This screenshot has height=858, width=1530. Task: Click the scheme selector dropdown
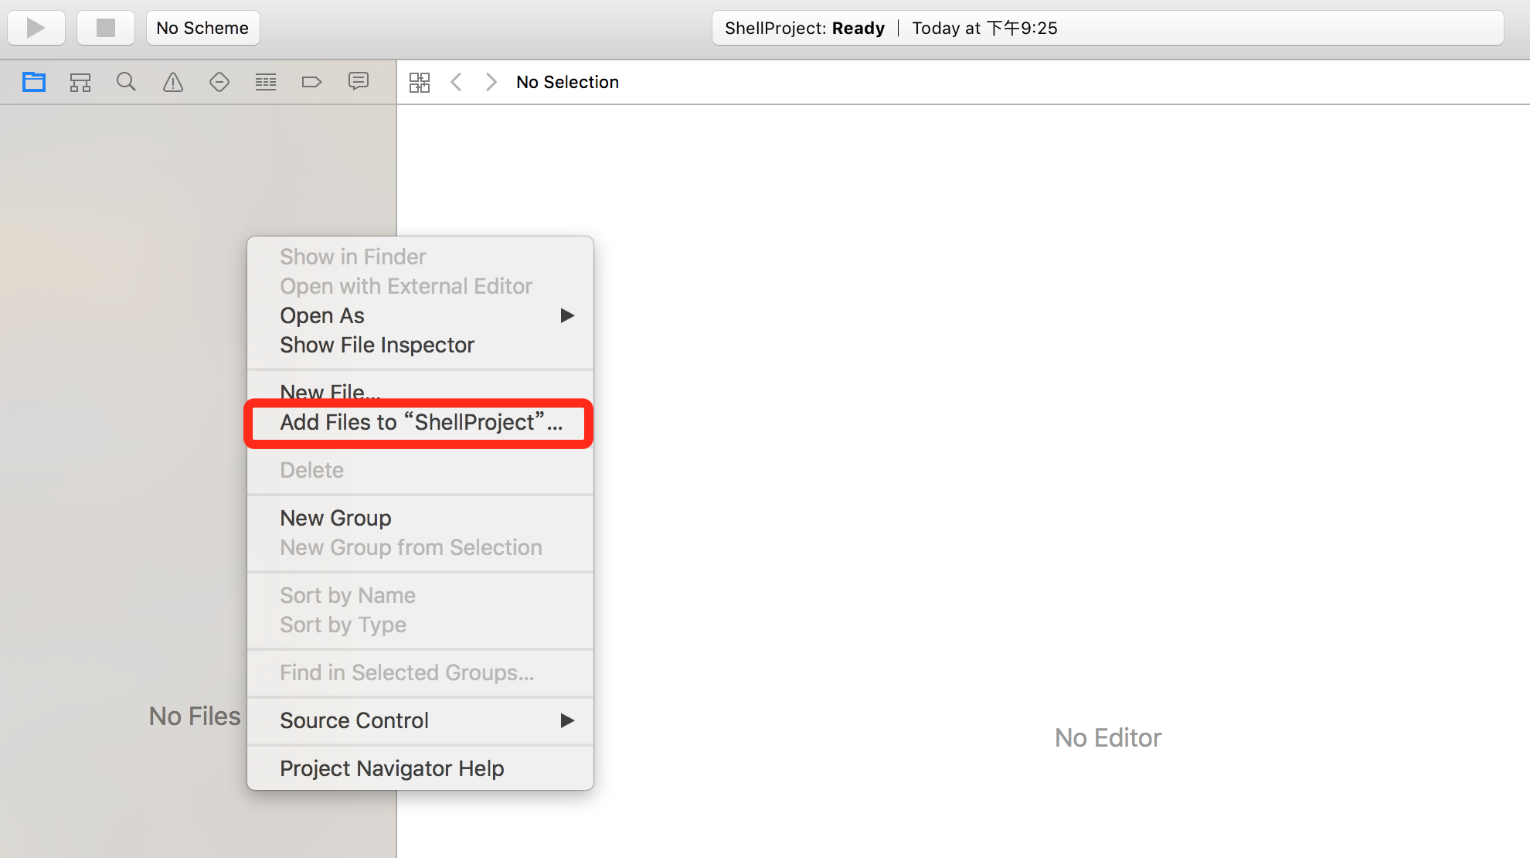point(202,27)
